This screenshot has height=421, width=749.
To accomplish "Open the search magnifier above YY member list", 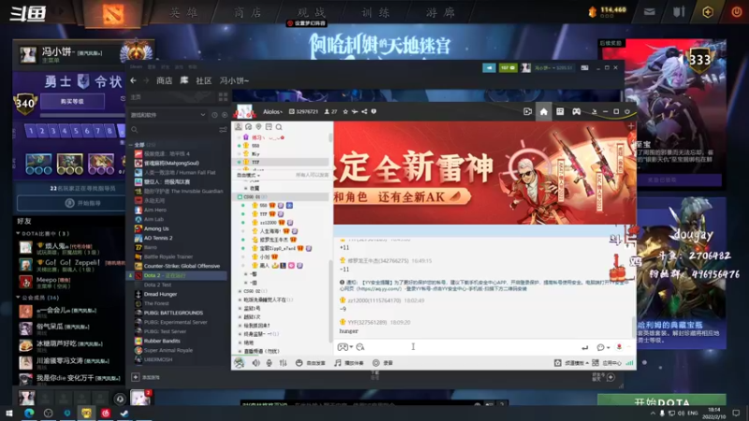I will coord(279,127).
